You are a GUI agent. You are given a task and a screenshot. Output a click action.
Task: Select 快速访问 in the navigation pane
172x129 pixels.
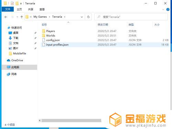click(17, 28)
